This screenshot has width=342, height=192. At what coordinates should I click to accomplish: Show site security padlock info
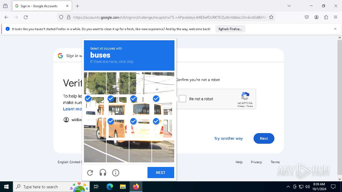[69, 17]
